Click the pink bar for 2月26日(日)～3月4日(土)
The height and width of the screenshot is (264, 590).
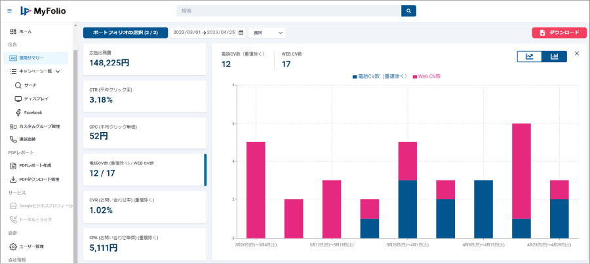(256, 190)
